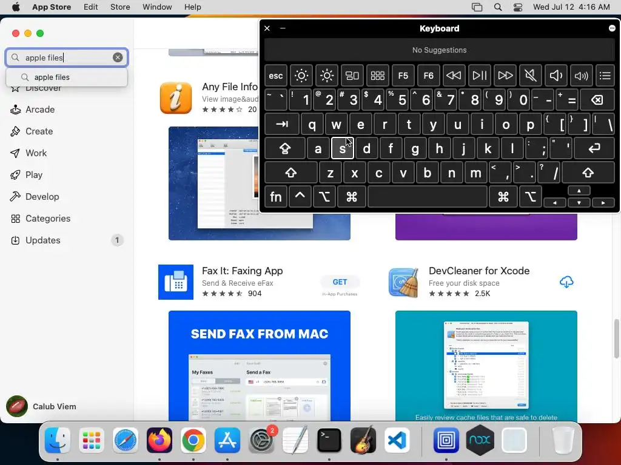Open Keyboard panel options button

pyautogui.click(x=612, y=28)
